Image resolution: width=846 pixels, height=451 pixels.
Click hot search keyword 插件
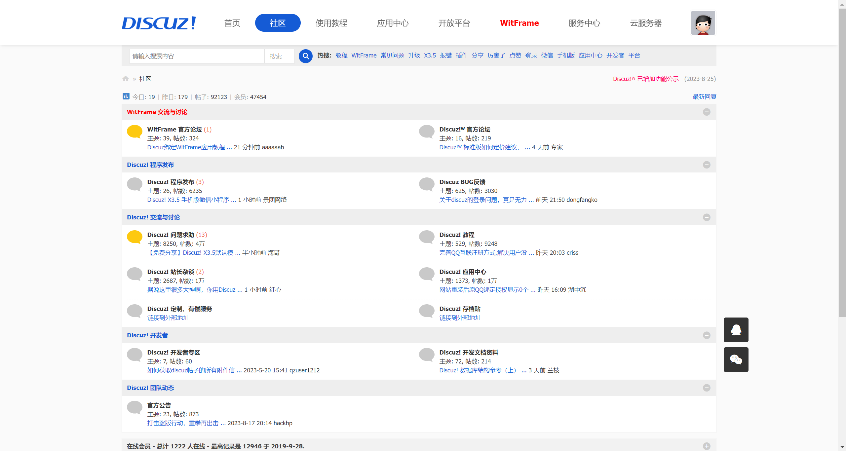point(462,56)
